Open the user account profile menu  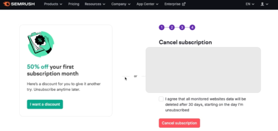coord(264,4)
